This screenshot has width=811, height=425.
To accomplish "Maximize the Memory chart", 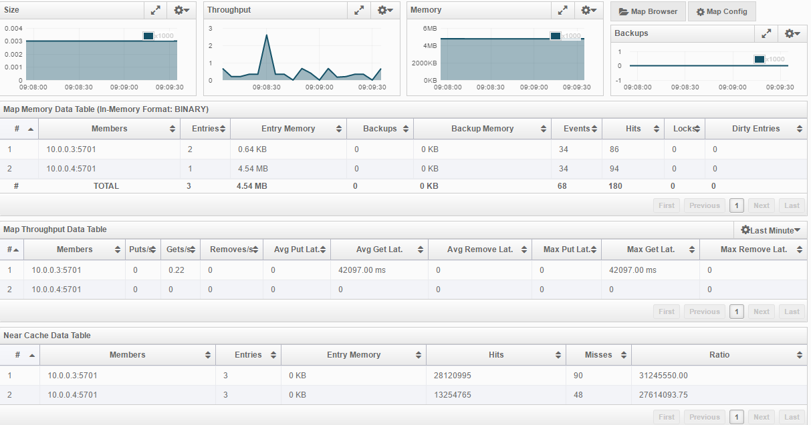I will (x=562, y=10).
